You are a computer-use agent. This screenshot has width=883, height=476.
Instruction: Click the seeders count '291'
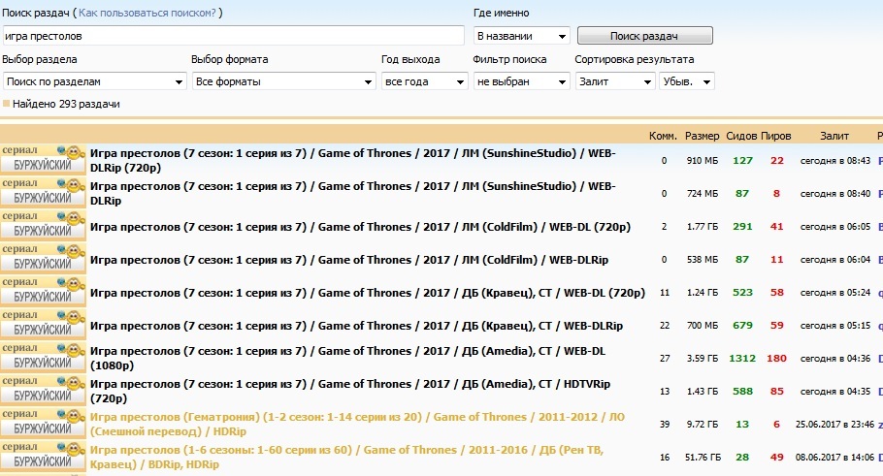(742, 227)
